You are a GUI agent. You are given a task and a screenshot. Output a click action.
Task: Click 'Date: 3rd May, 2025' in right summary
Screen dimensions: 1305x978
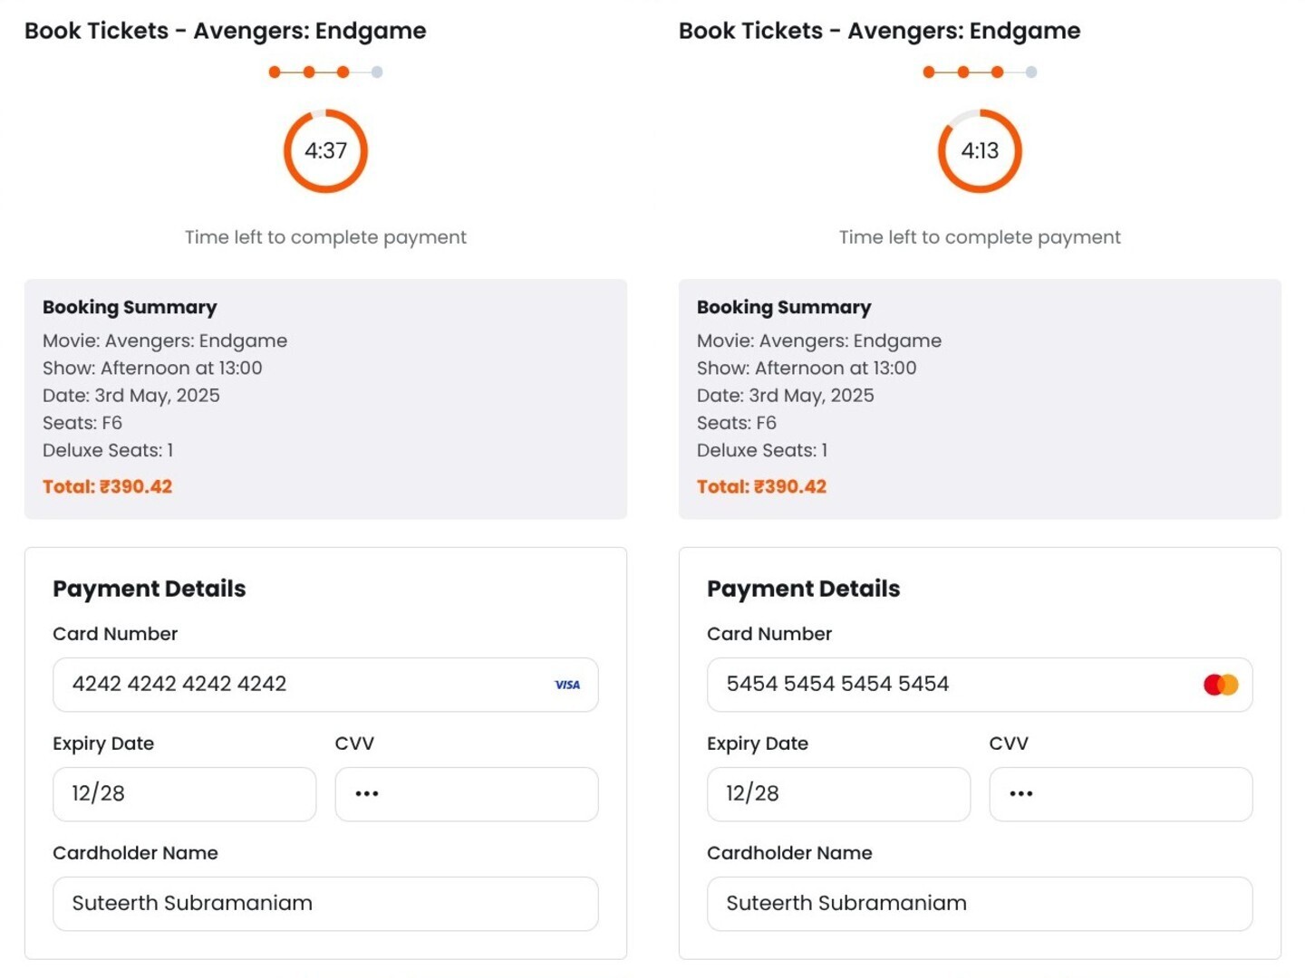785,395
